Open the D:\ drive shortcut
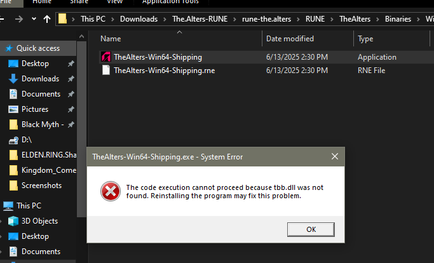Image resolution: width=434 pixels, height=263 pixels. tap(27, 140)
